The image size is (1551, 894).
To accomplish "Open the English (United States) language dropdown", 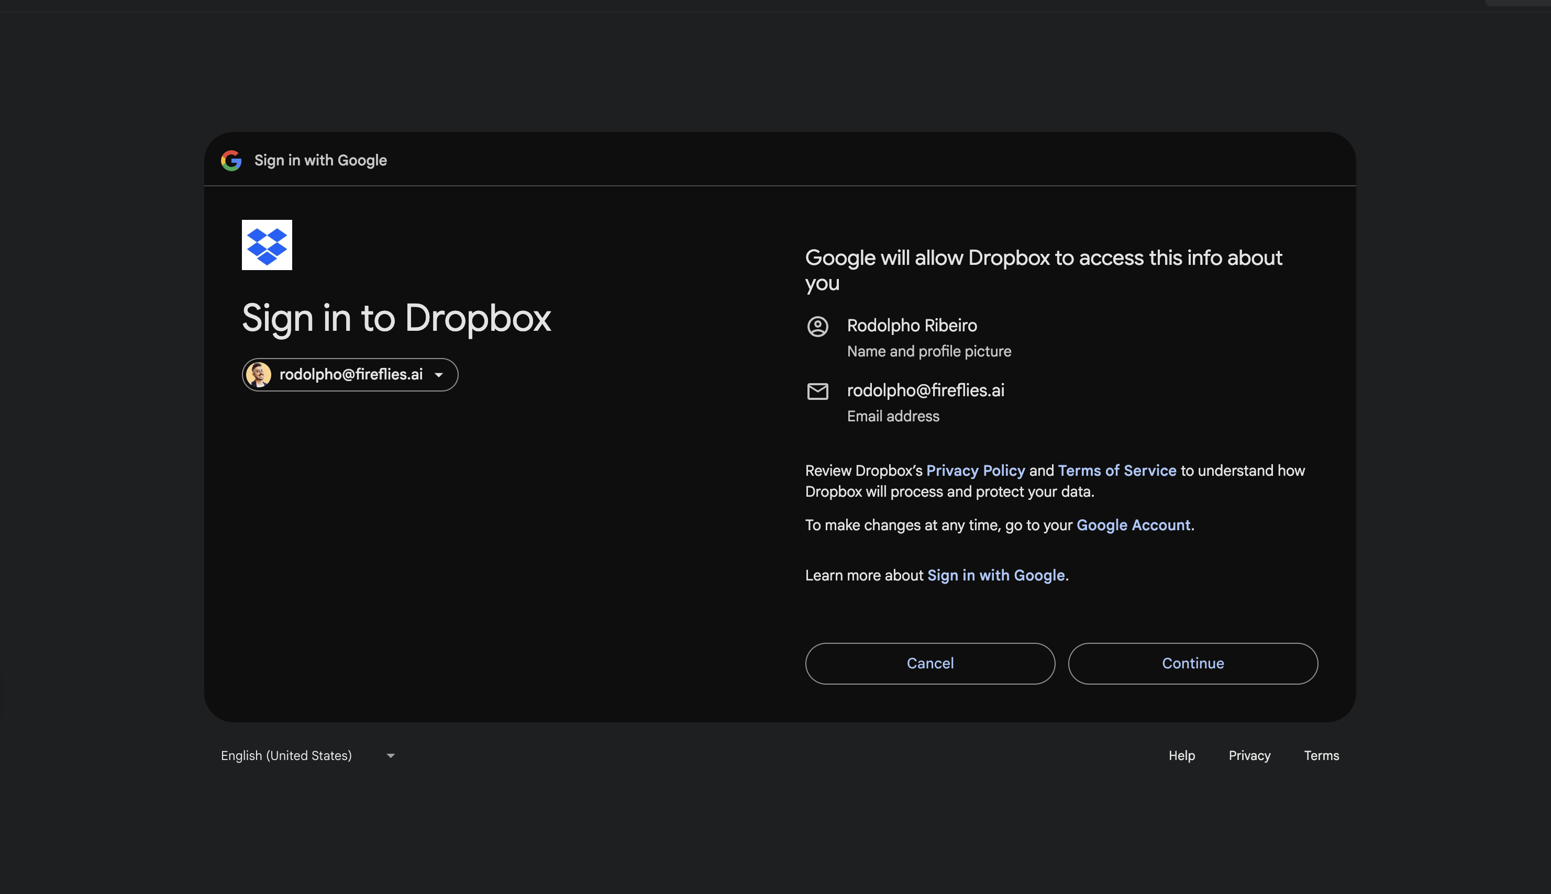I will click(x=307, y=755).
